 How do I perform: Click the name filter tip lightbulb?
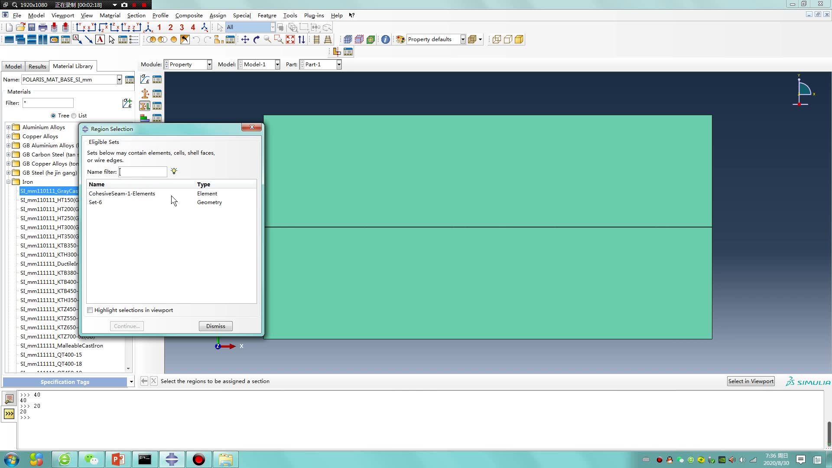coord(174,171)
